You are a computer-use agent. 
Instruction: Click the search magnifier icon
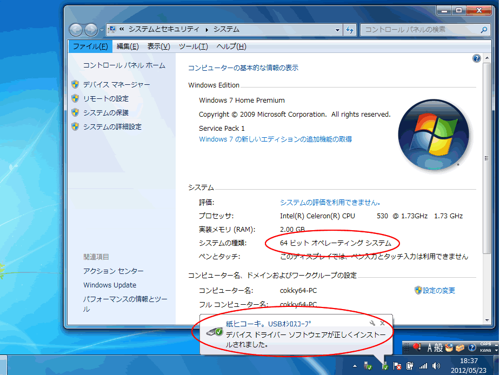(484, 30)
